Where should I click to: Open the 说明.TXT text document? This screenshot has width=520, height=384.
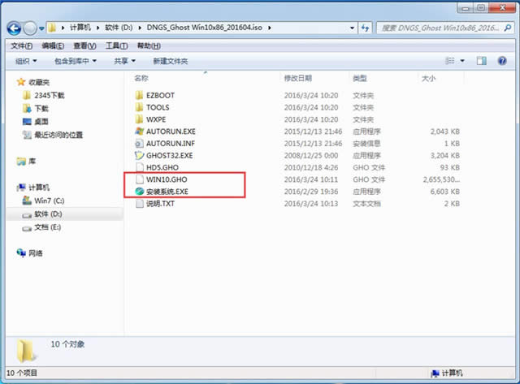(162, 202)
